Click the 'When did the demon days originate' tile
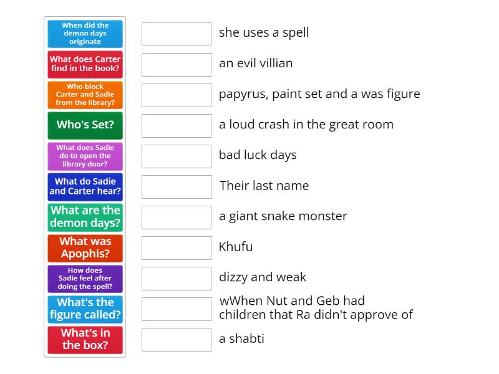 coord(85,34)
